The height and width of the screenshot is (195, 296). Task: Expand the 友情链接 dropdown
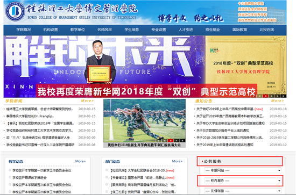coord(243,191)
